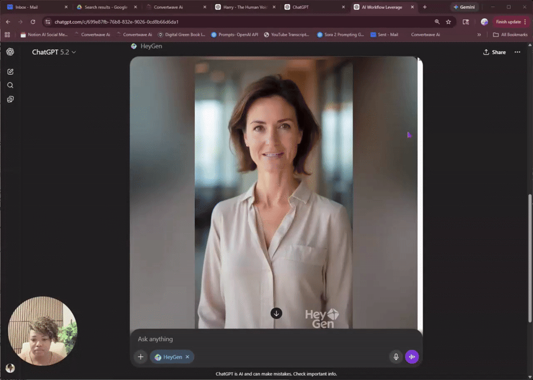Remove the HeyGen app chip

tap(187, 357)
